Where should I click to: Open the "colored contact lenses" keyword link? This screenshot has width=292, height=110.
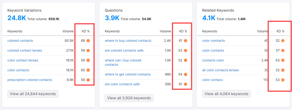coord(25,51)
